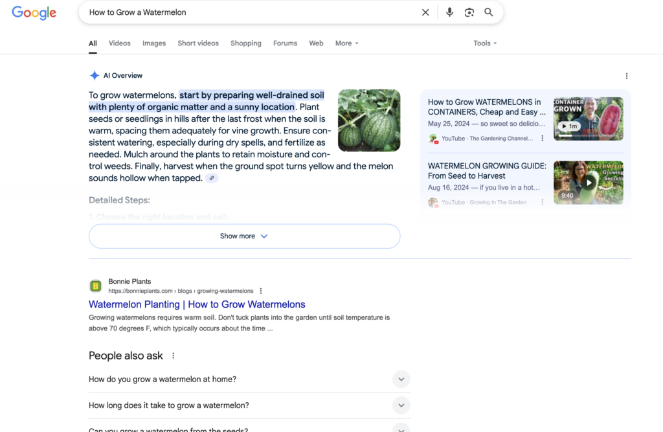Open options for Growing In The Garden video
663x432 pixels.
pyautogui.click(x=542, y=202)
